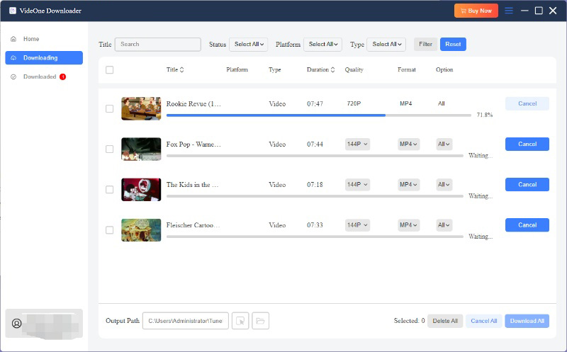Sort by Title column arrows

point(181,70)
